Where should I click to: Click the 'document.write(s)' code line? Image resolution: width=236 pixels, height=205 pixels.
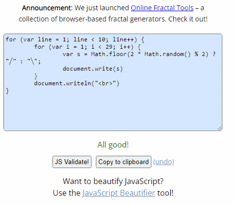coord(93,69)
